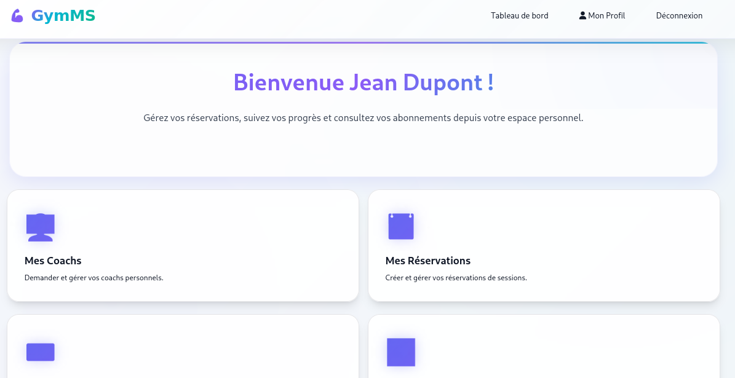Screen dimensions: 735x378
Task: Click the 'Gérez vos réservations' welcome subtitle
Action: click(364, 117)
